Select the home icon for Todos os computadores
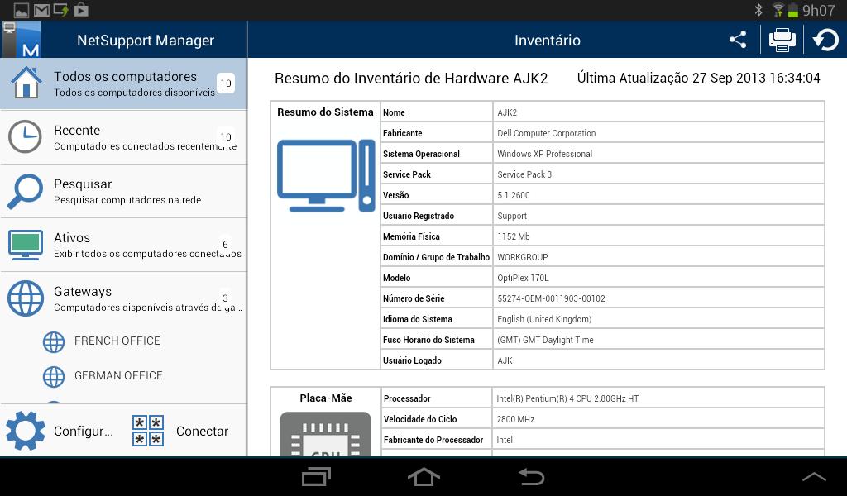This screenshot has width=847, height=496. [x=26, y=83]
